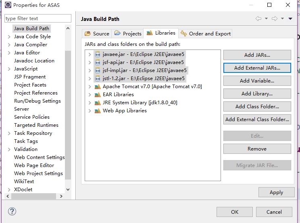This screenshot has width=300, height=223.
Task: Click the Add JARs... button
Action: point(257,55)
